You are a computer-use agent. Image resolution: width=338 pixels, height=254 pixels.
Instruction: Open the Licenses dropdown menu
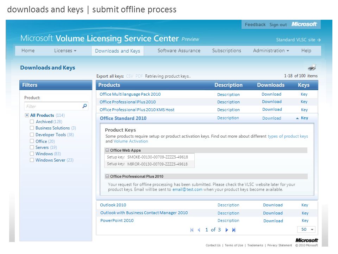click(x=65, y=50)
